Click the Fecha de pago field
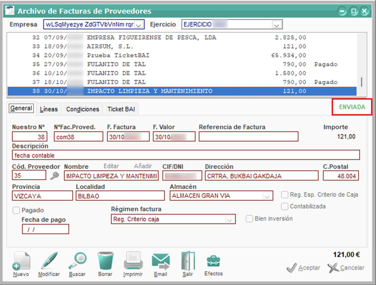Image resolution: width=376 pixels, height=285 pixels. click(45, 229)
